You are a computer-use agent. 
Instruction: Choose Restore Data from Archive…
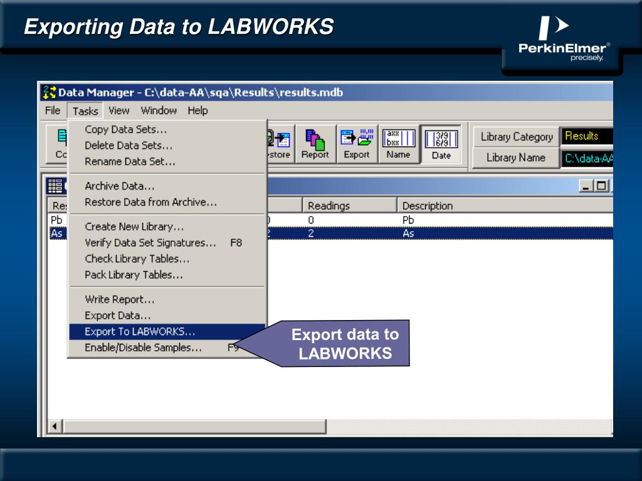[167, 202]
